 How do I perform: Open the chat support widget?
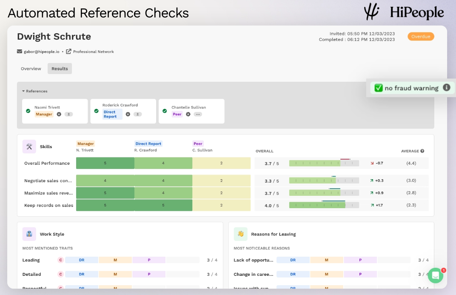click(435, 275)
